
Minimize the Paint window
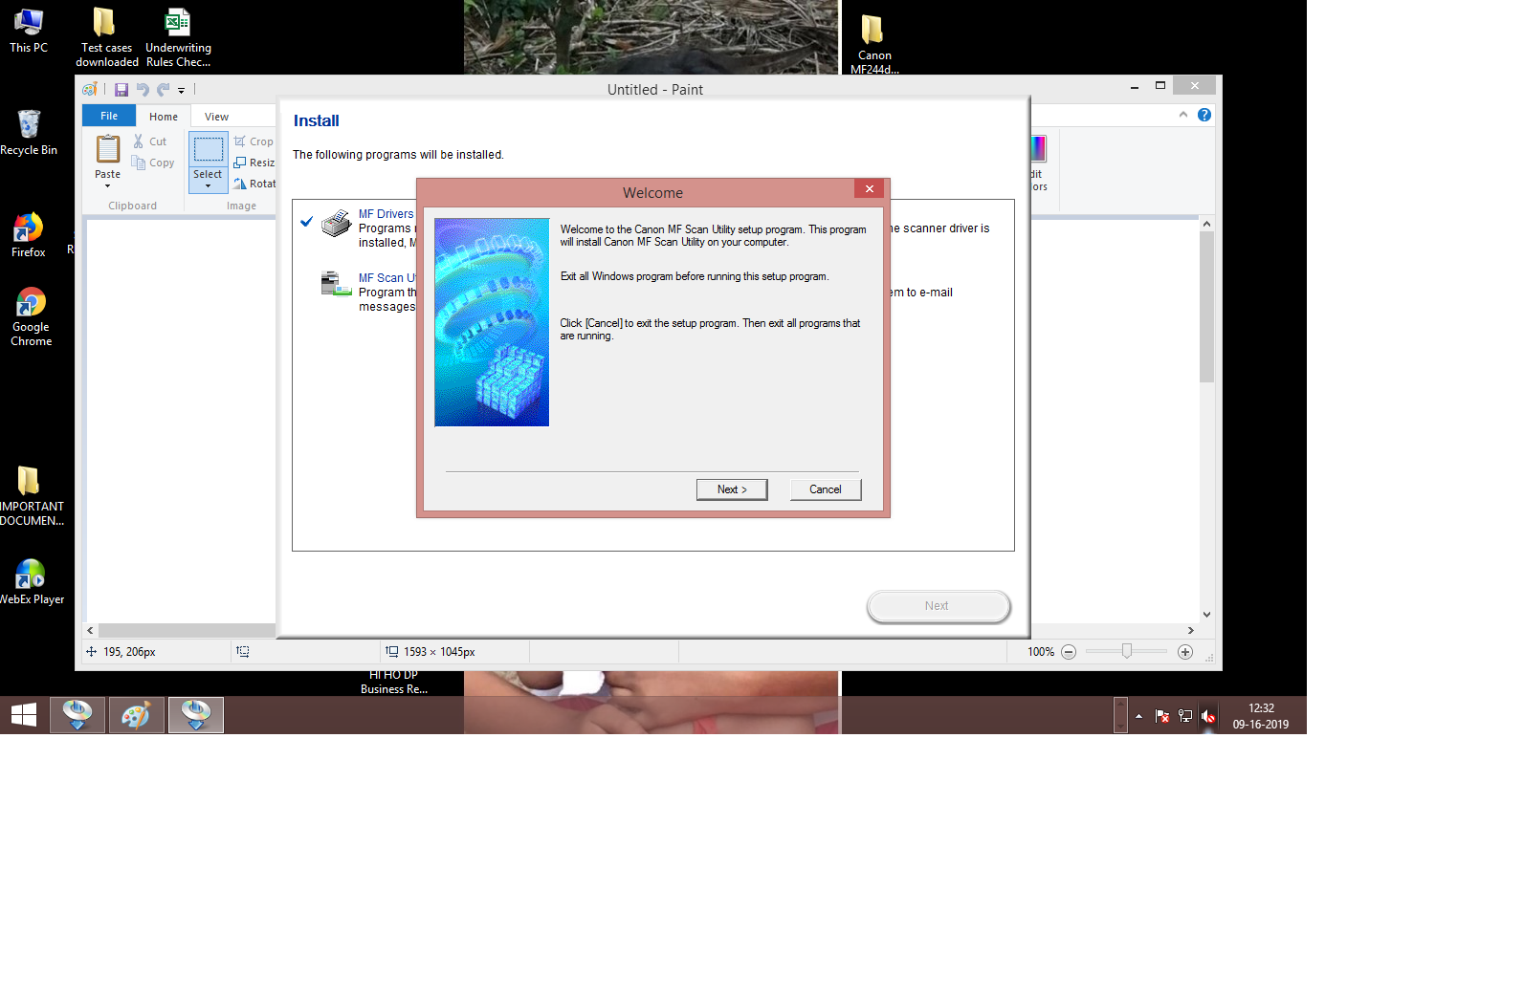[x=1135, y=86]
